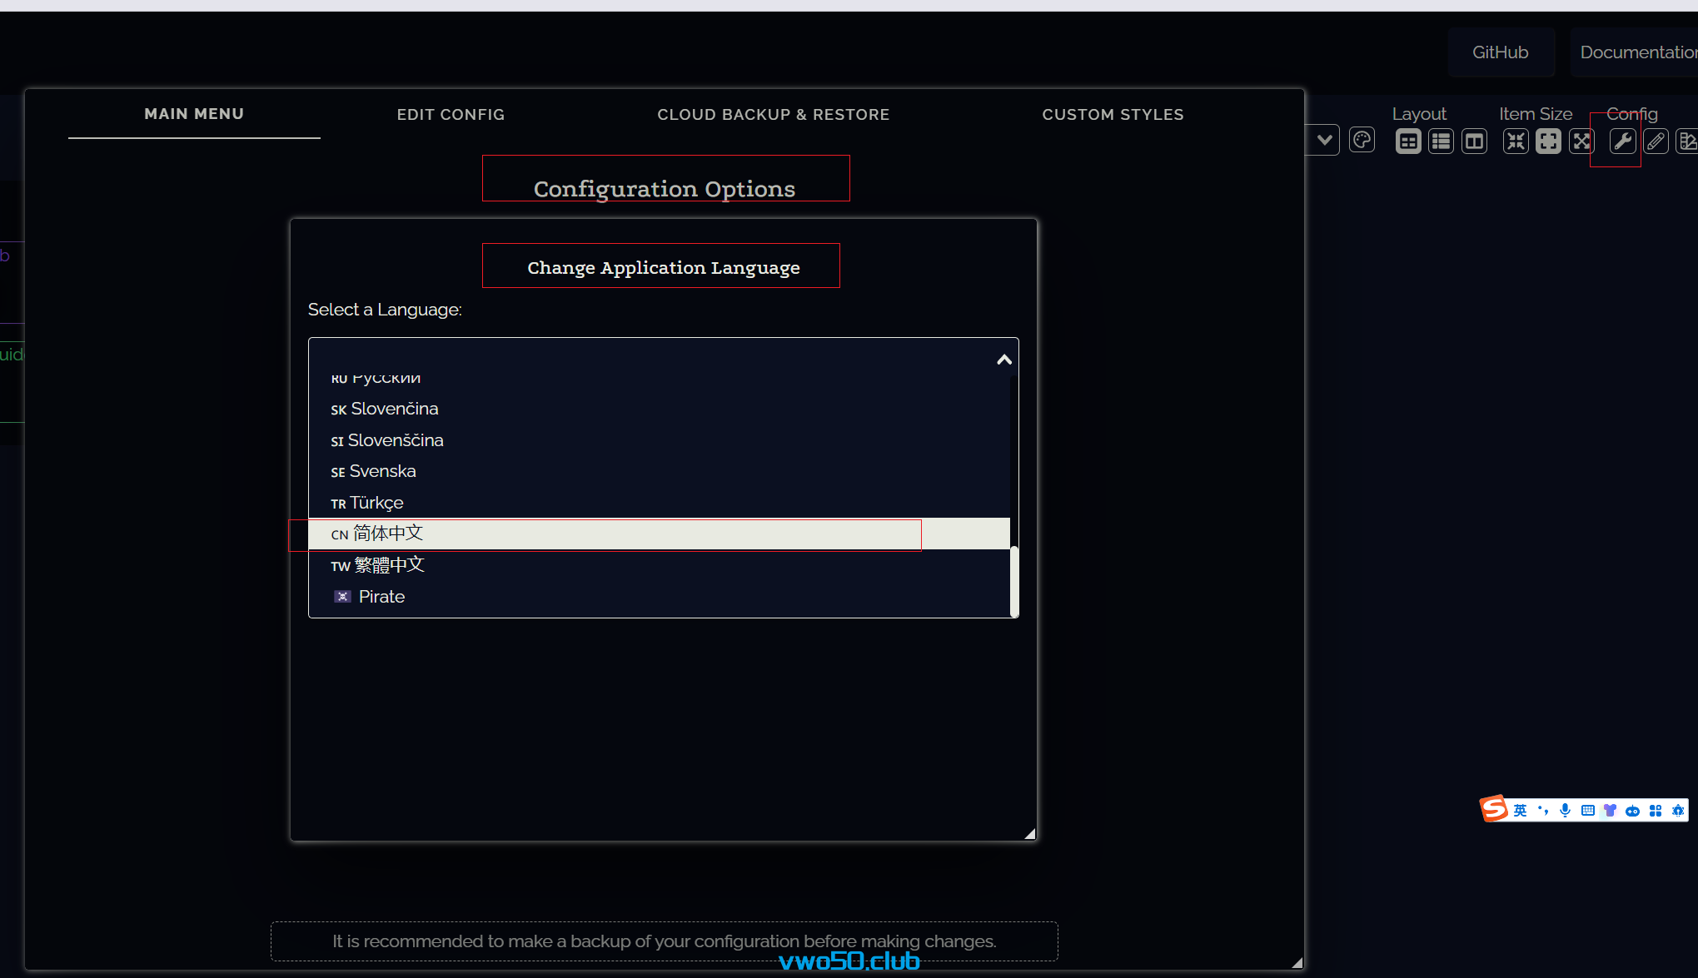Collapse the language list chevron
1698x978 pixels.
(x=1004, y=360)
